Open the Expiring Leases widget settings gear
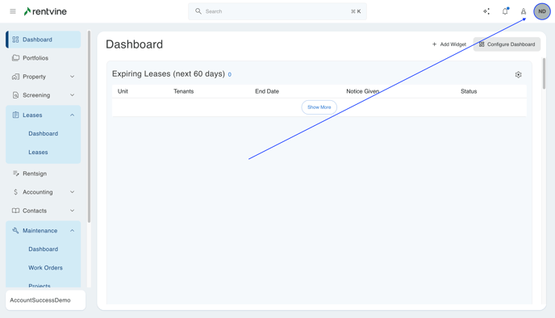This screenshot has width=555, height=318. [x=518, y=75]
